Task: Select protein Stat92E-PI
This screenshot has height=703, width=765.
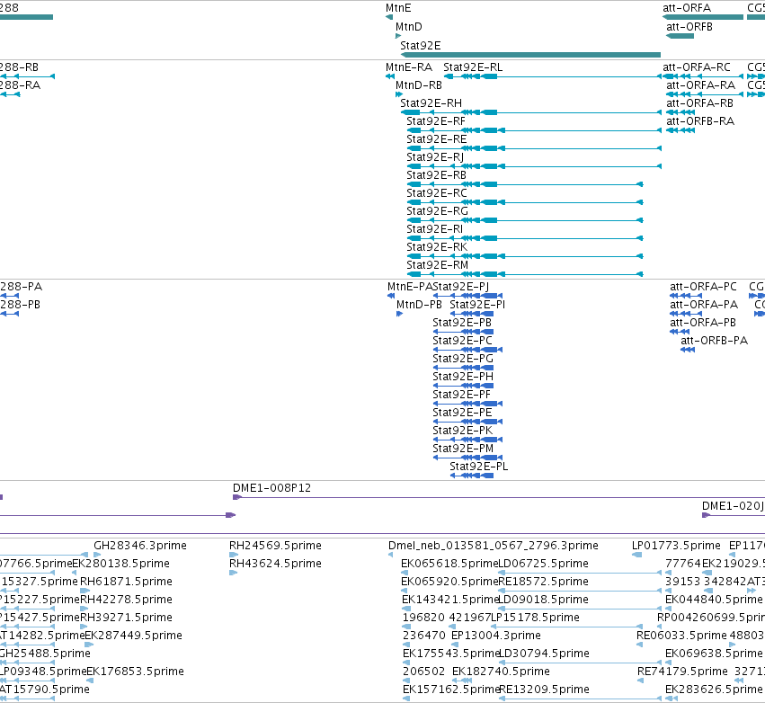Action: (x=477, y=305)
